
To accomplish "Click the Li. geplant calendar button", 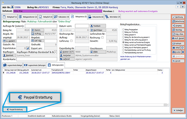I will tap(9, 41).
